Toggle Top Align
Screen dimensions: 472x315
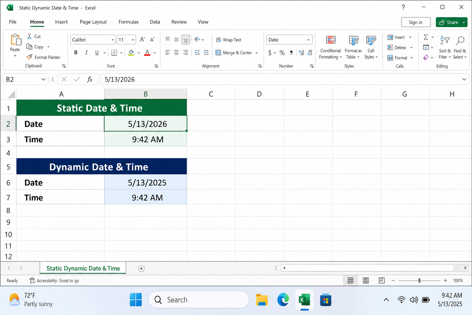pos(167,39)
